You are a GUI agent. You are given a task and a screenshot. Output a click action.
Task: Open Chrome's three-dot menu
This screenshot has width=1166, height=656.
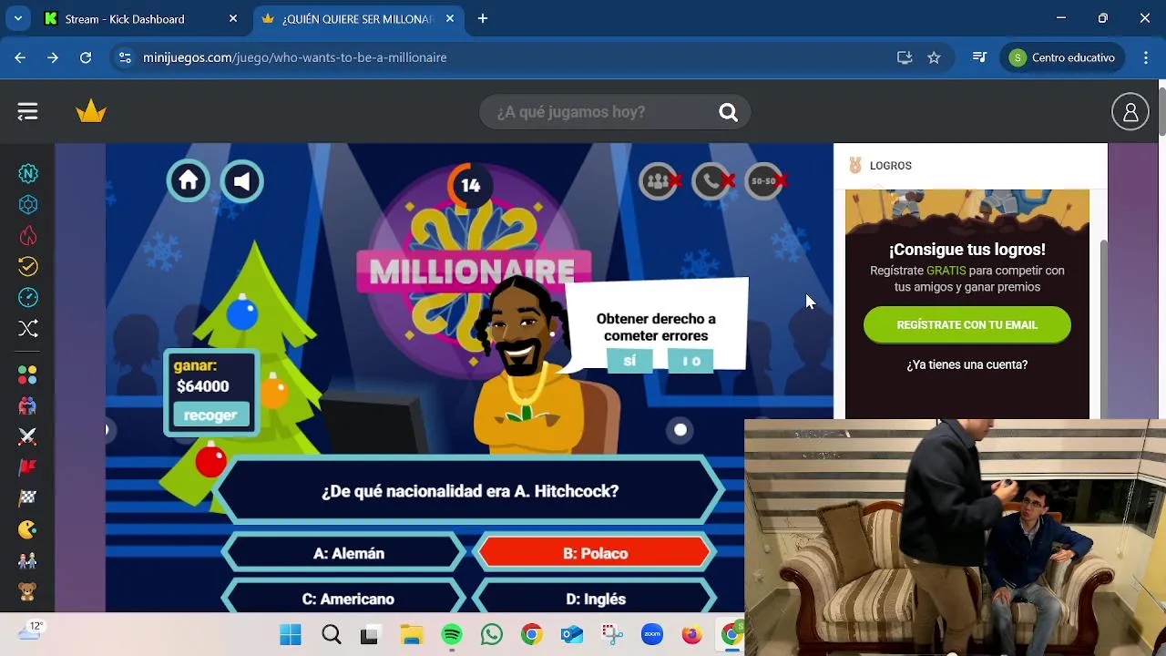tap(1146, 57)
